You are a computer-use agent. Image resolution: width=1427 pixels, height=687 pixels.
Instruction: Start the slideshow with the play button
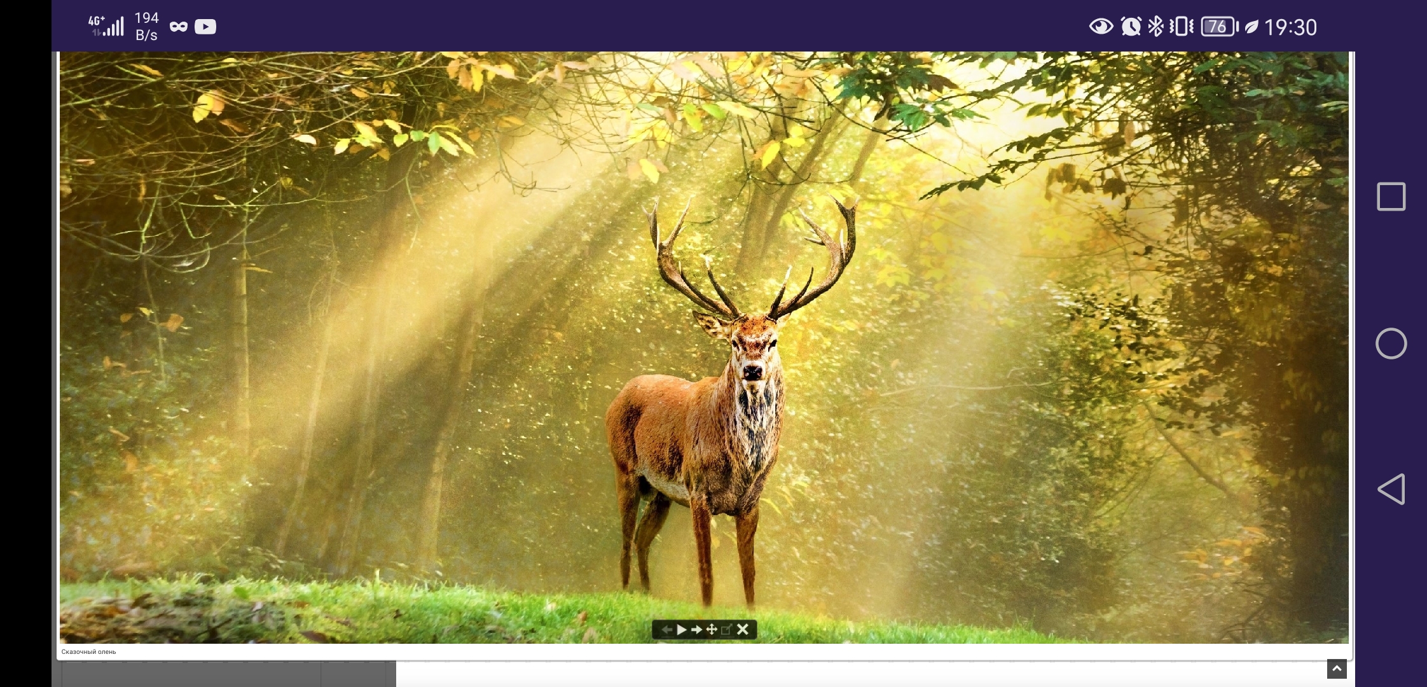(x=682, y=630)
